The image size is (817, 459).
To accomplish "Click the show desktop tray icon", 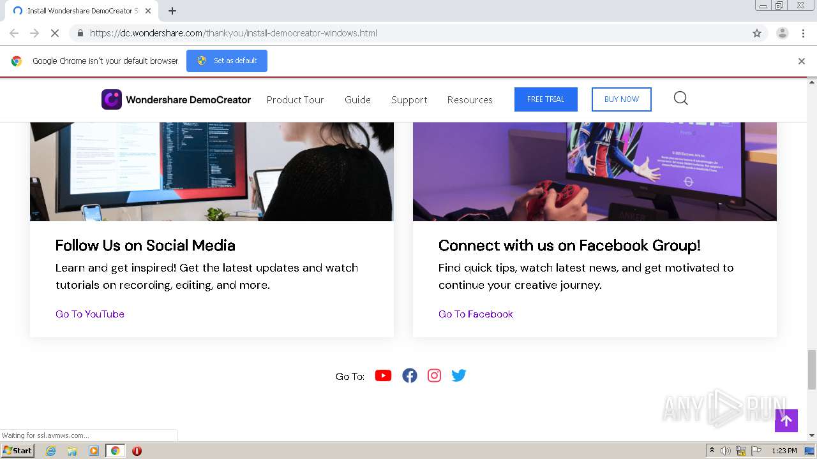I will coord(809,451).
